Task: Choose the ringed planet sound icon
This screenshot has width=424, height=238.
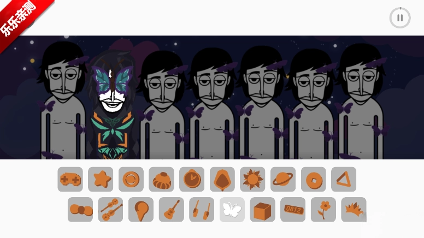Action: pyautogui.click(x=283, y=180)
